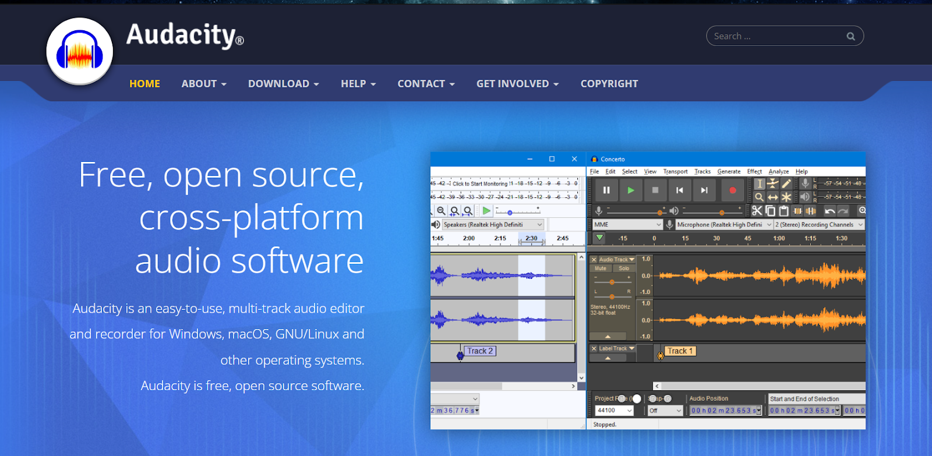This screenshot has width=932, height=456.
Task: Toggle Mute on the Audio Track
Action: pos(601,268)
